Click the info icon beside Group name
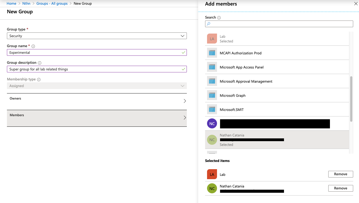The height and width of the screenshot is (203, 359). point(33,46)
